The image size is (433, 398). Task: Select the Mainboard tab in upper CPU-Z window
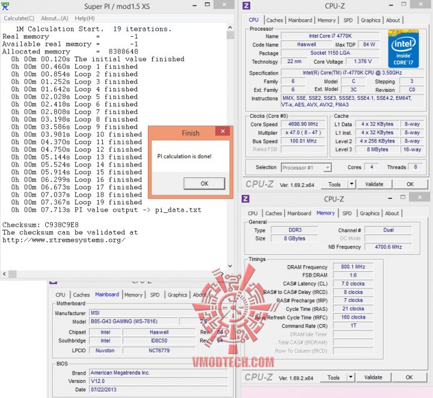tap(300, 20)
